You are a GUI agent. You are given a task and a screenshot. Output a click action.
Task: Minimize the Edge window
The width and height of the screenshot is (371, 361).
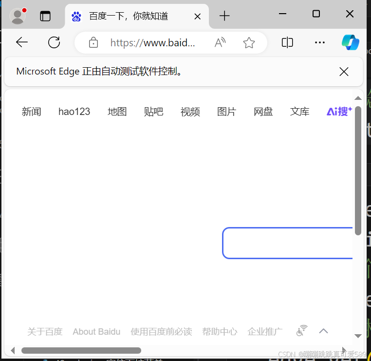pyautogui.click(x=282, y=14)
